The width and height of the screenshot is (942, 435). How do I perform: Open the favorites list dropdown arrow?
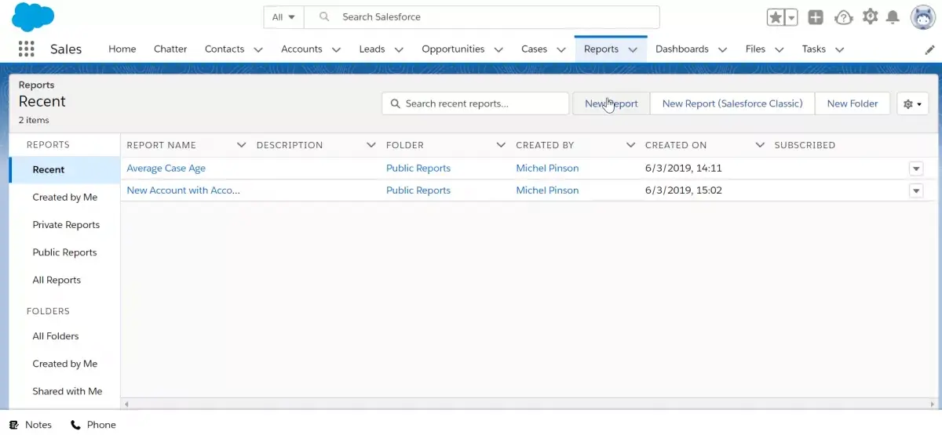791,17
